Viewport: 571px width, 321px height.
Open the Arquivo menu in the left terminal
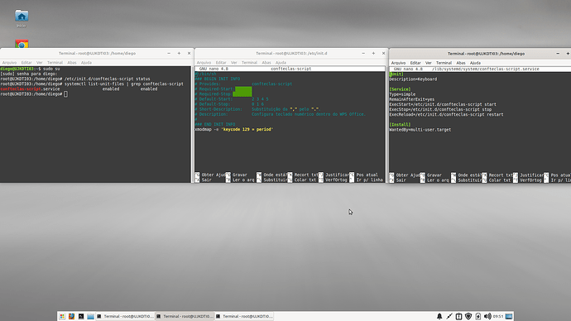tap(9, 63)
